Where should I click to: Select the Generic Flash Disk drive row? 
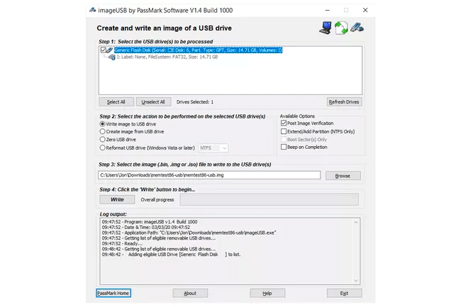click(199, 50)
